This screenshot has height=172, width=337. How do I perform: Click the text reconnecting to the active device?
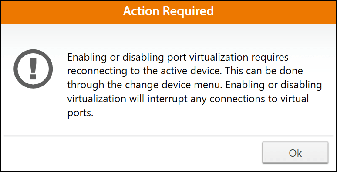(x=144, y=71)
